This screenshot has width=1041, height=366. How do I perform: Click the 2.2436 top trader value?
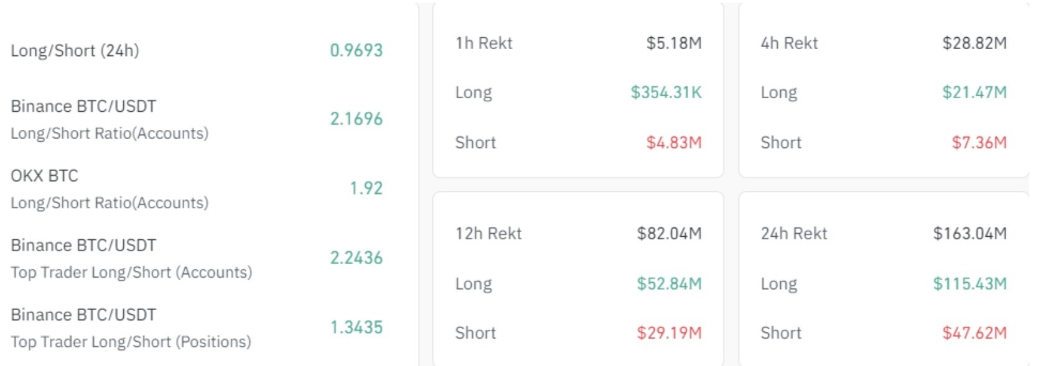point(356,258)
